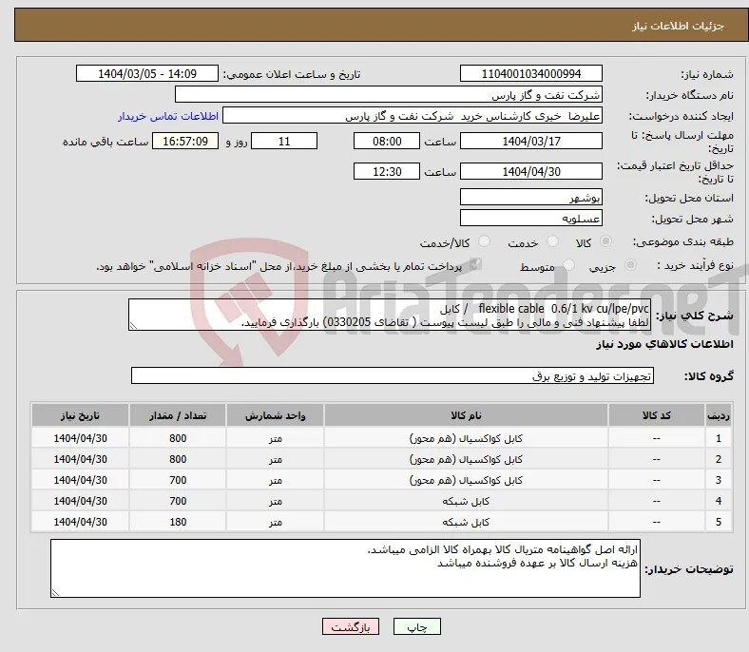Click the requester field علیرضا خیری

(413, 116)
